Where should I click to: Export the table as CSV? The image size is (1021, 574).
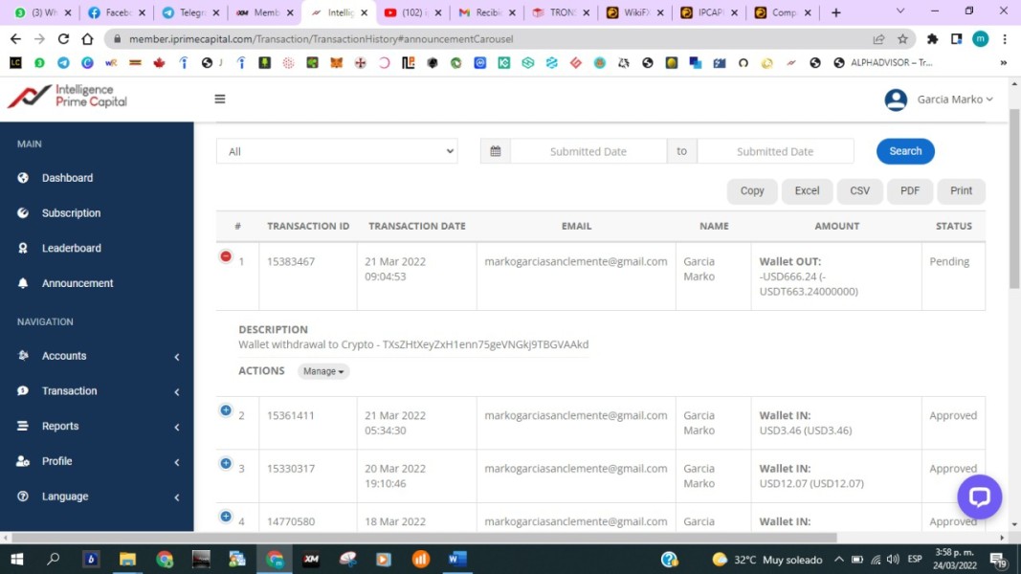click(x=859, y=190)
